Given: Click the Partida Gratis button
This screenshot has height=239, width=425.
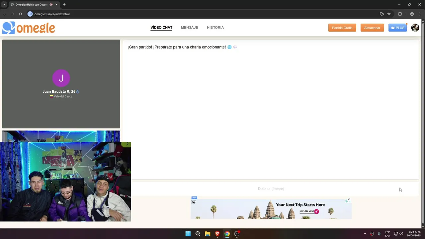Looking at the screenshot, I should pyautogui.click(x=342, y=28).
